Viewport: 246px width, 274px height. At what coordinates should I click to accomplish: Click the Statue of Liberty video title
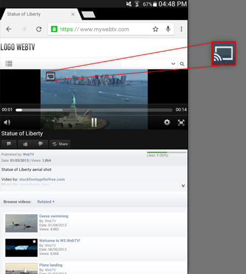coord(22,134)
